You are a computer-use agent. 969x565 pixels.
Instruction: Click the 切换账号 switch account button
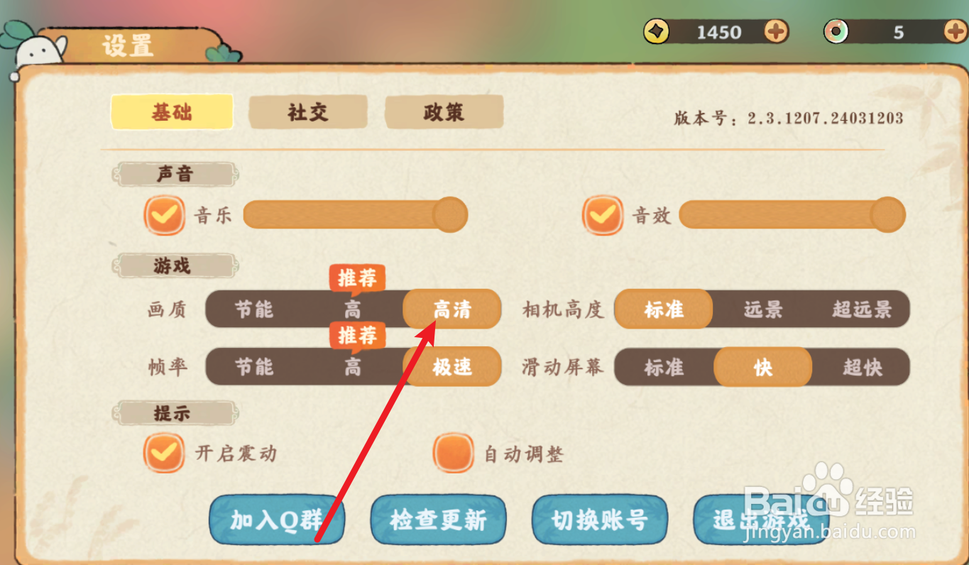pyautogui.click(x=600, y=520)
